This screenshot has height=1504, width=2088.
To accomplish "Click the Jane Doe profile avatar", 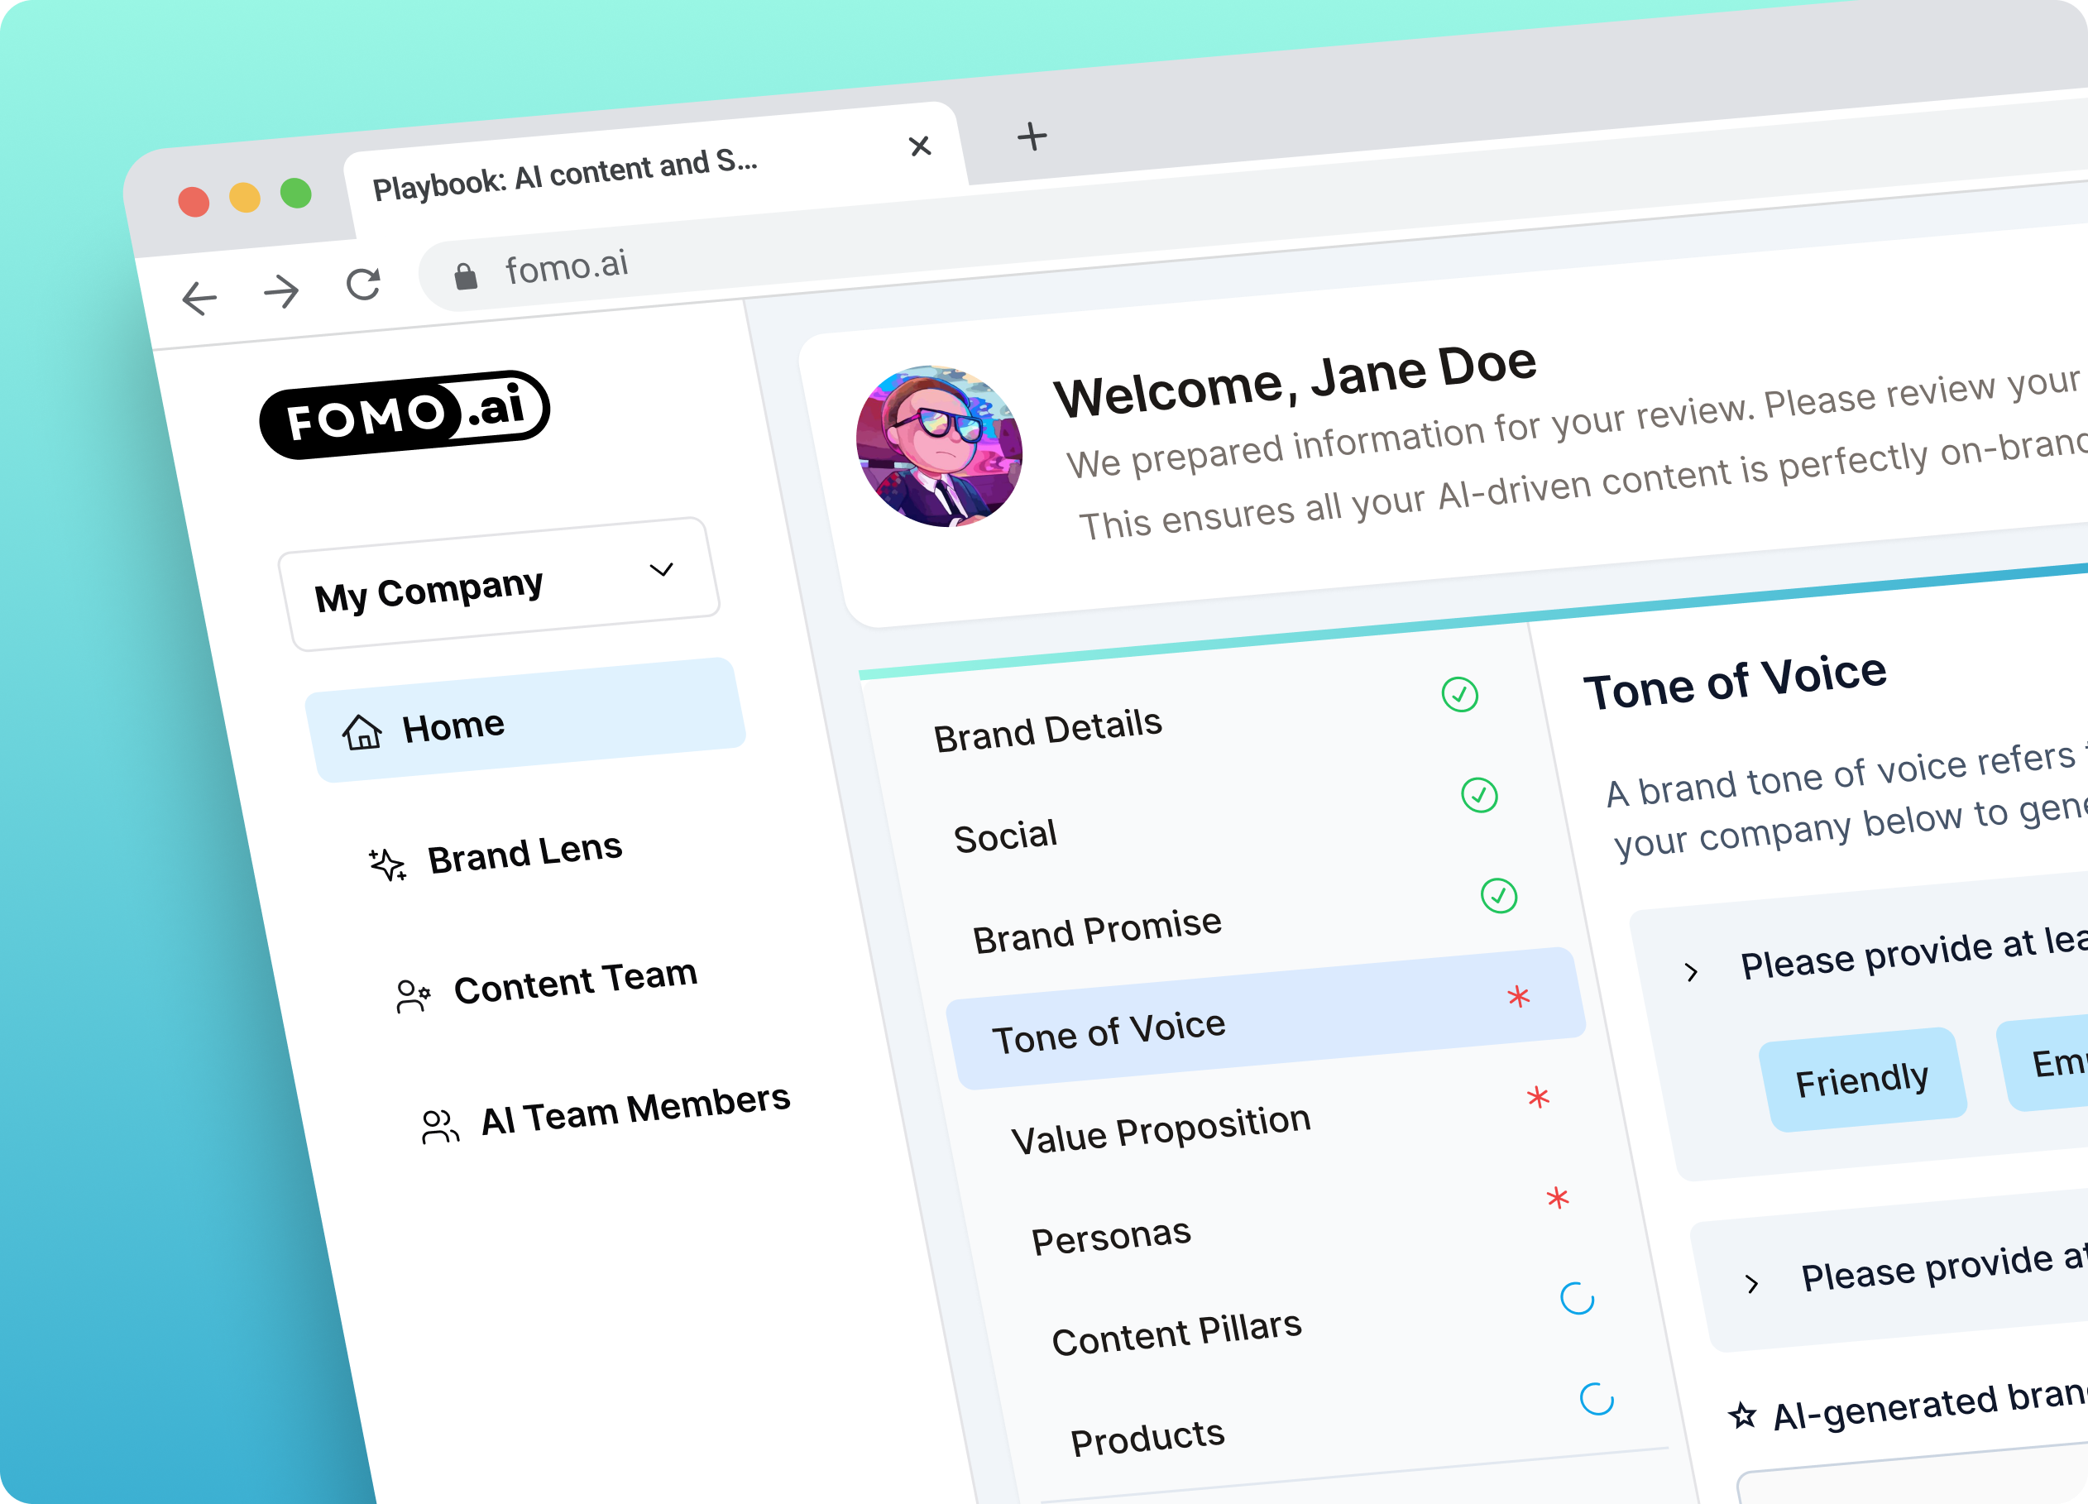I will point(939,447).
